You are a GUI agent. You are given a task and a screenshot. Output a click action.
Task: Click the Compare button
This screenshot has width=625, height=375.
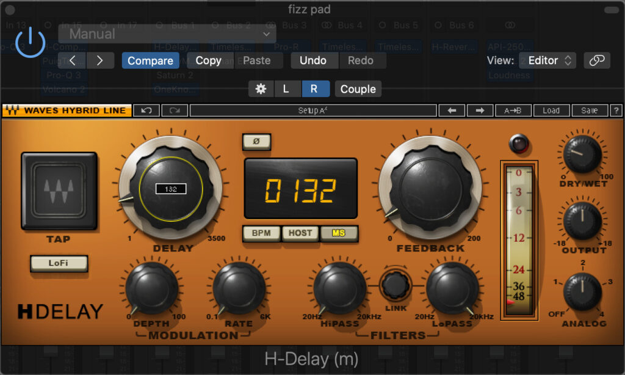(x=150, y=60)
